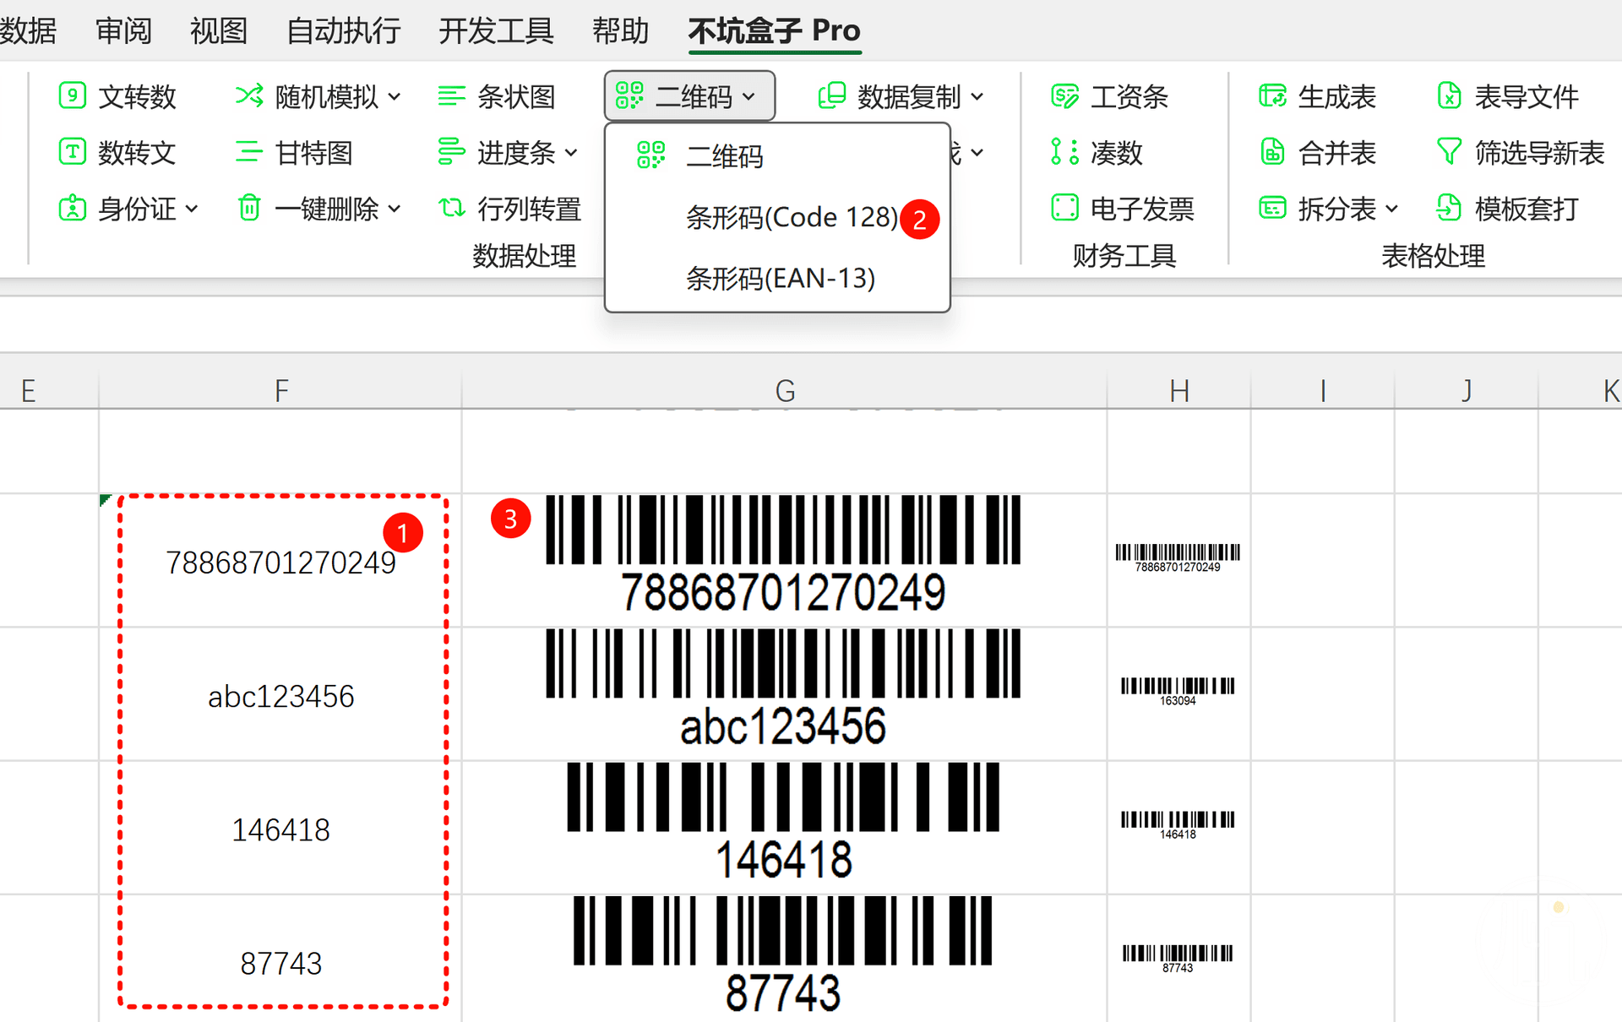Screen dimensions: 1622x1022
Task: Click the 文转数 button label
Action: point(137,96)
